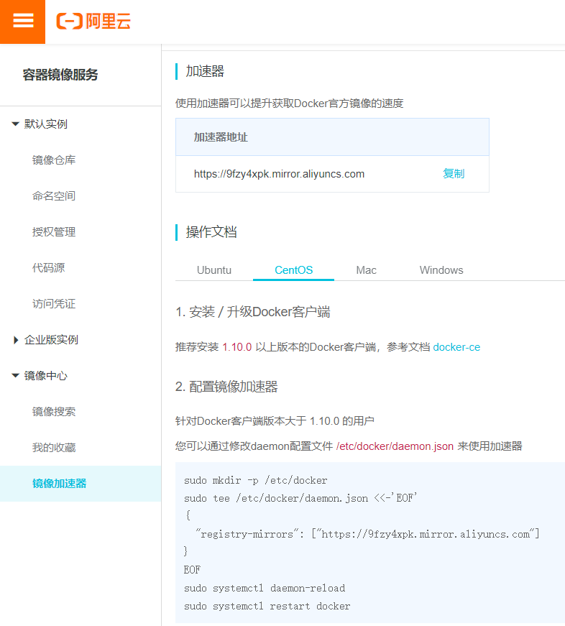Click the registry-mirrors code line
The width and height of the screenshot is (565, 626).
[x=367, y=534]
